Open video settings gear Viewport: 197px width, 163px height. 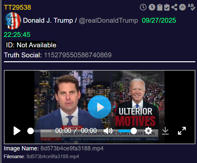click(x=148, y=131)
